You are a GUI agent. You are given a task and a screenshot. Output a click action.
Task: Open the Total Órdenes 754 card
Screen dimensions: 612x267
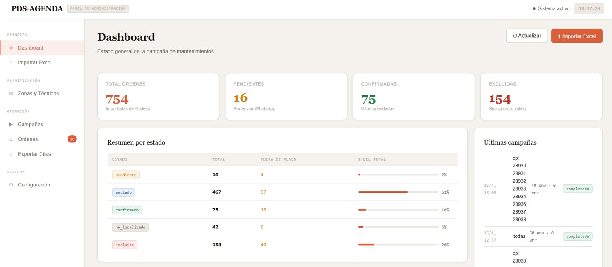[158, 97]
